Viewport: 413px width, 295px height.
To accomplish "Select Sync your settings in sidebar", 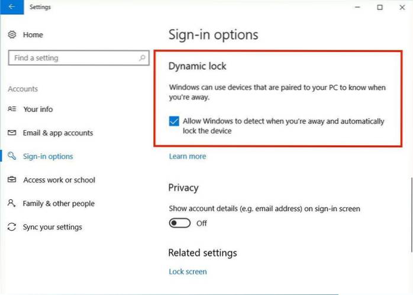I will (x=52, y=227).
